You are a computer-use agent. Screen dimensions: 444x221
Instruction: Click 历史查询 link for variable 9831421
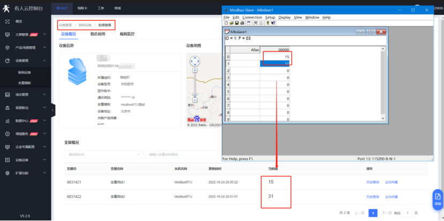pos(372,182)
